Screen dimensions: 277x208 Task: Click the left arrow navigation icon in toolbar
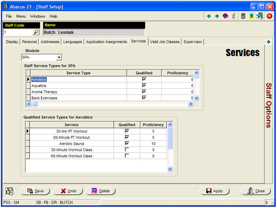tap(209, 16)
